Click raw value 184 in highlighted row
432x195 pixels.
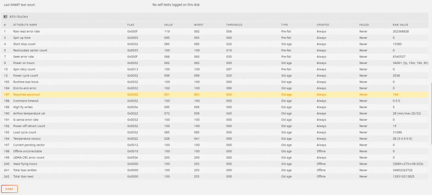pyautogui.click(x=395, y=95)
